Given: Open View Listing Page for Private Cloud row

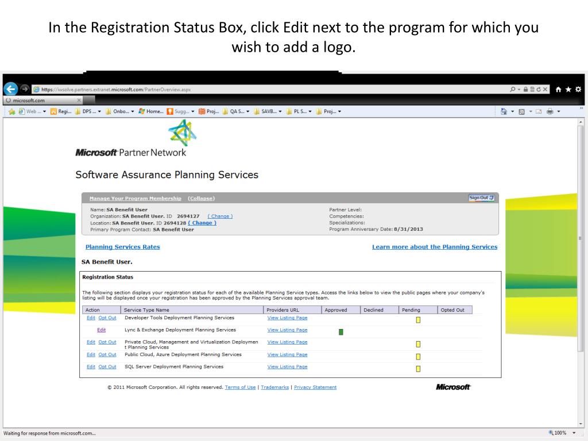Looking at the screenshot, I should click(x=287, y=342).
